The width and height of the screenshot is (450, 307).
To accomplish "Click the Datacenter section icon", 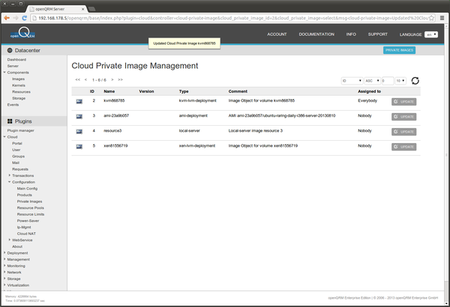I will tap(10, 50).
